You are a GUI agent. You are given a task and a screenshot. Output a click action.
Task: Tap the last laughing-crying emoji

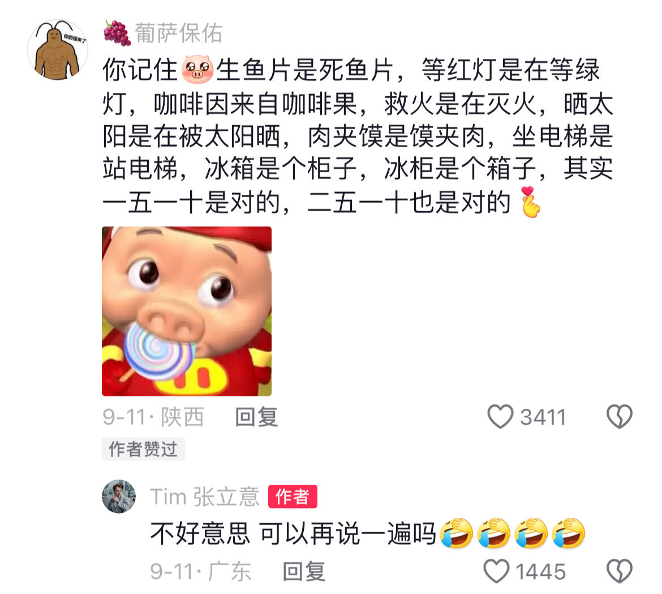coord(568,533)
